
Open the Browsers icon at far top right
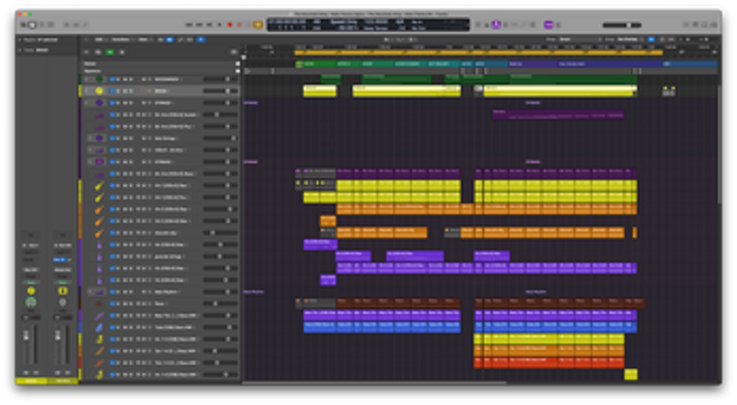tap(713, 24)
